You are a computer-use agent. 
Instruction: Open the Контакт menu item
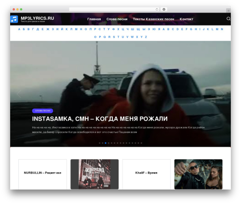coord(187,19)
